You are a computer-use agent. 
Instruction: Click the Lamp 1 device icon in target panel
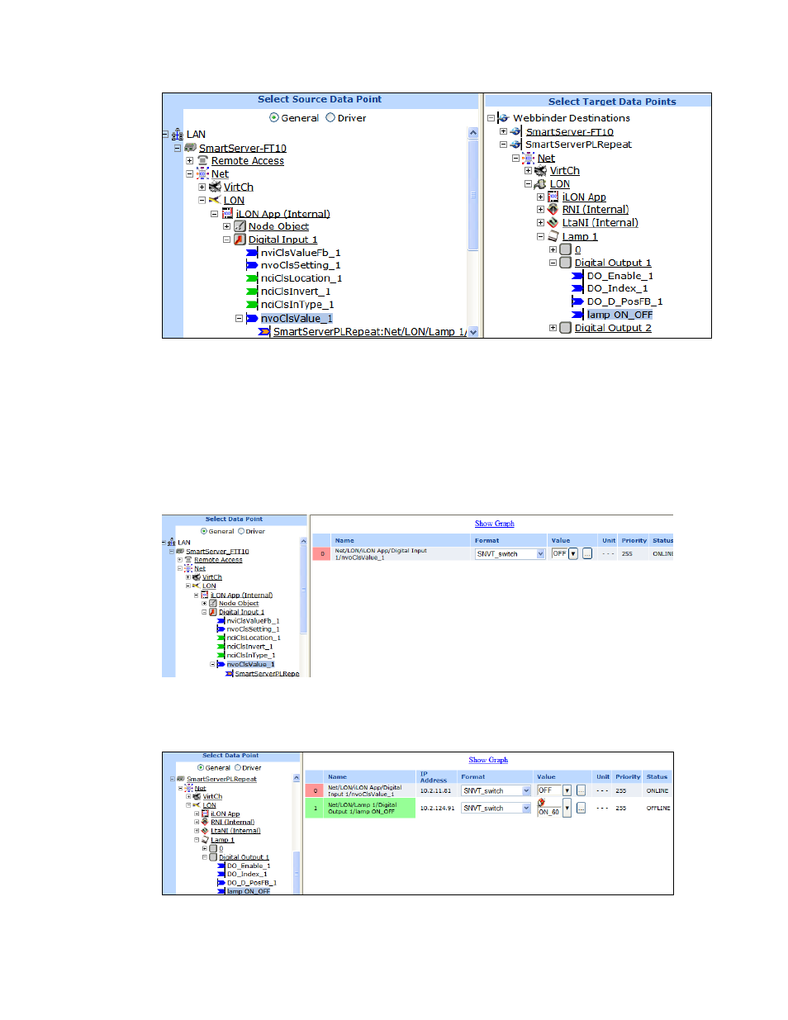553,236
